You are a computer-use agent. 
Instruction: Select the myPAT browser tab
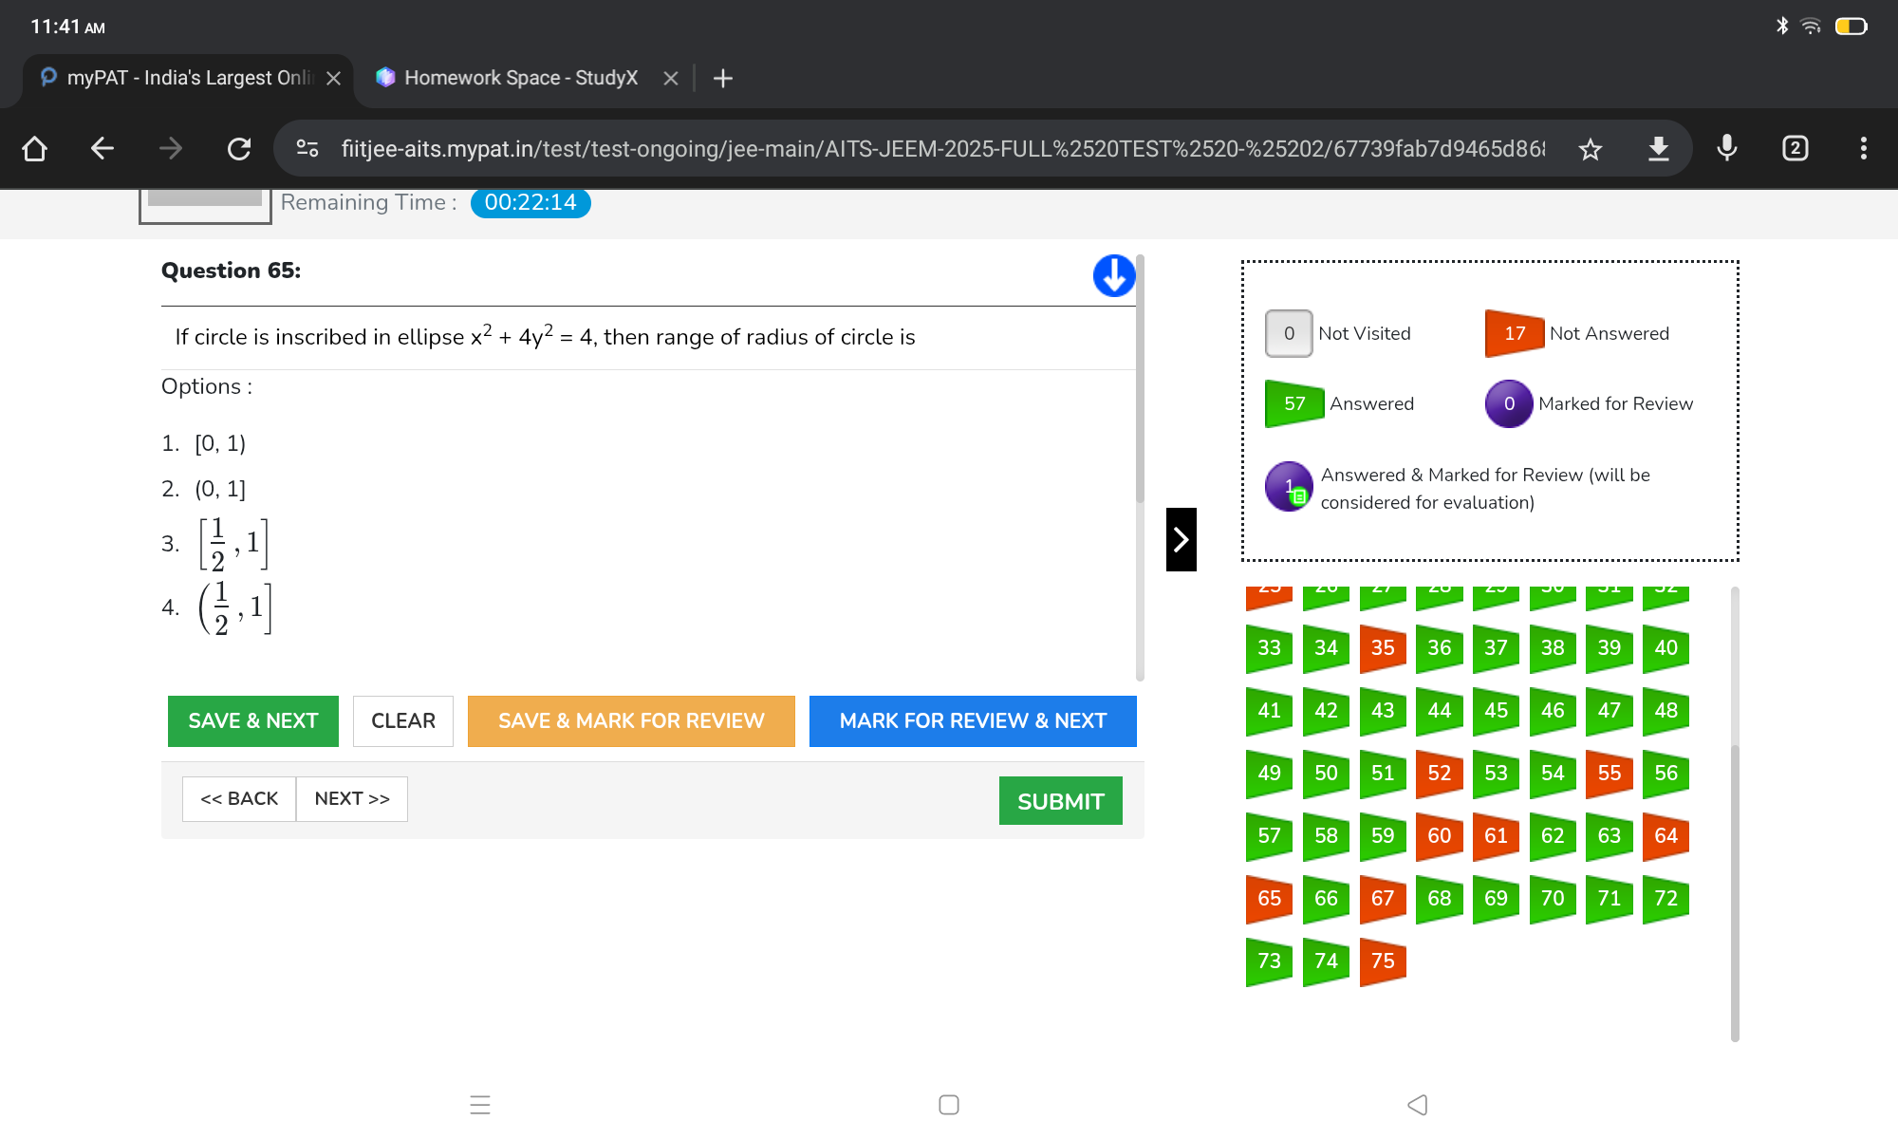188,78
